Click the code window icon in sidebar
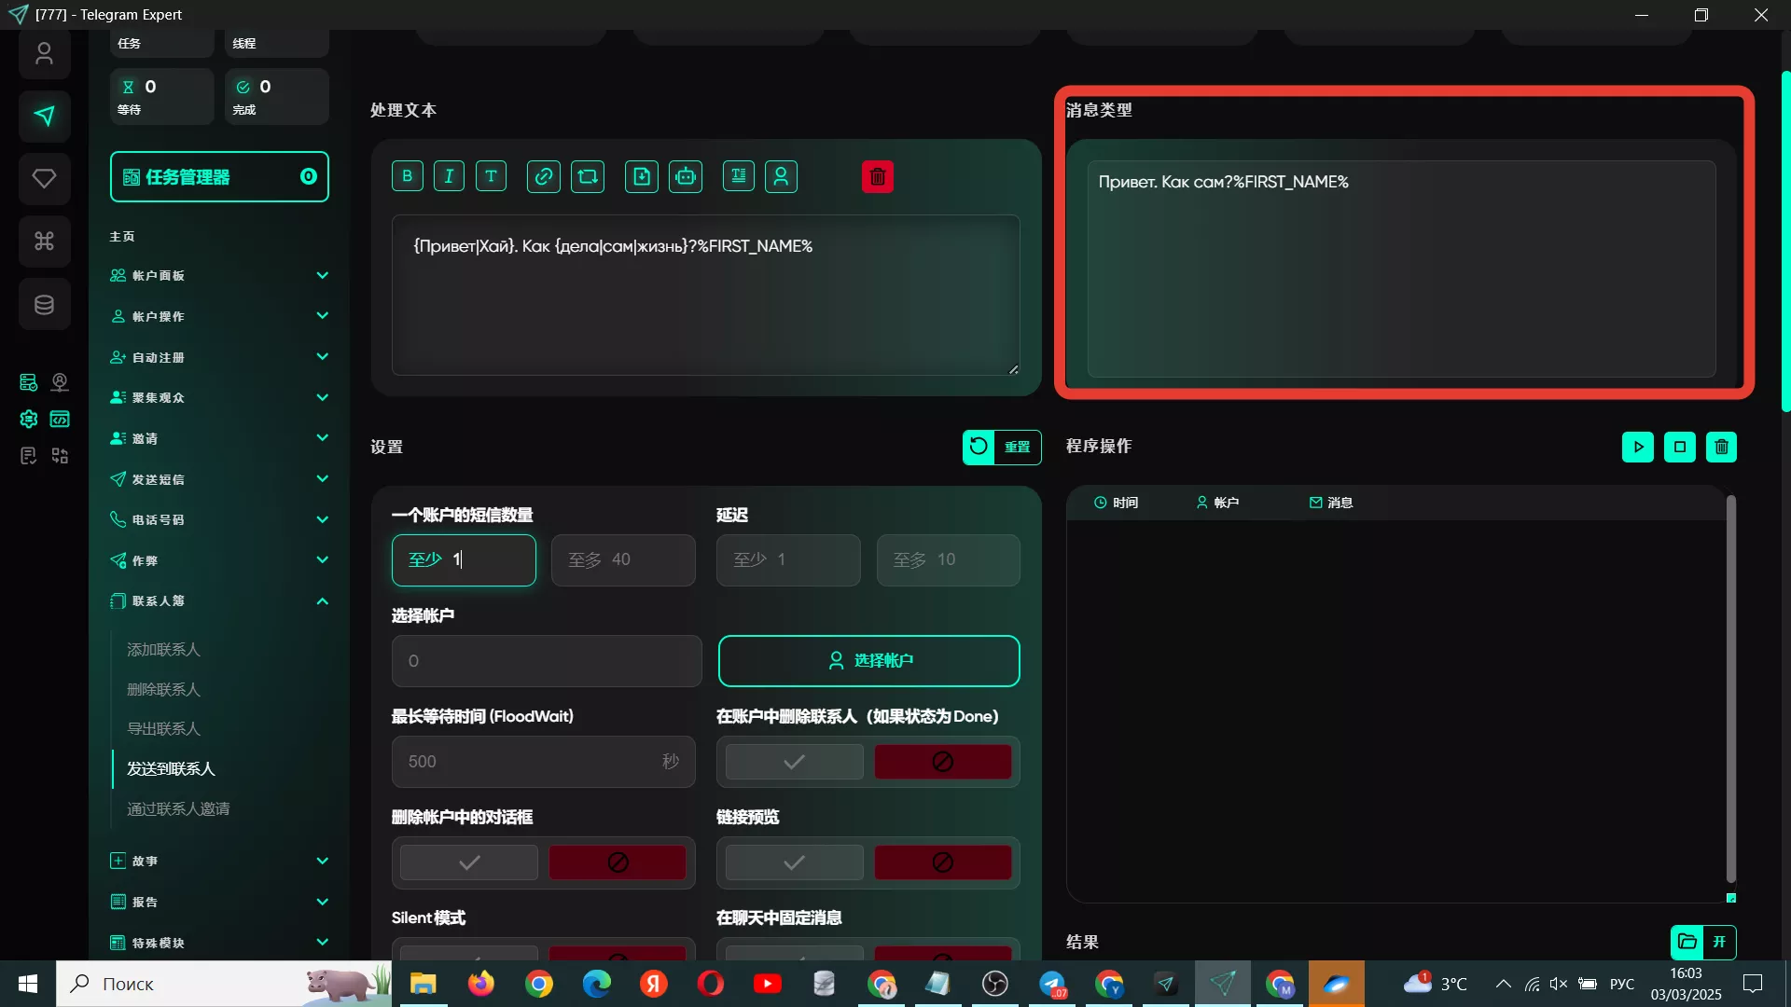 60,419
